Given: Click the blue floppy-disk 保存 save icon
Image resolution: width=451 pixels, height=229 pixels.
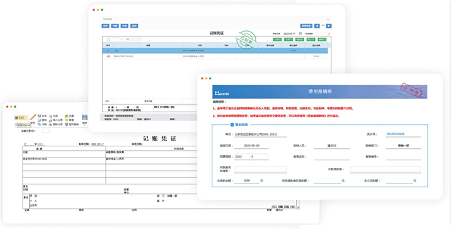Looking at the screenshot, I should (x=84, y=117).
